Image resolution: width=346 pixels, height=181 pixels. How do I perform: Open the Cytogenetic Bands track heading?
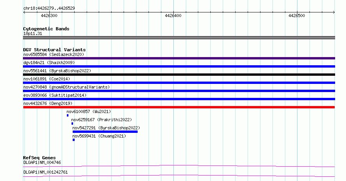46,29
